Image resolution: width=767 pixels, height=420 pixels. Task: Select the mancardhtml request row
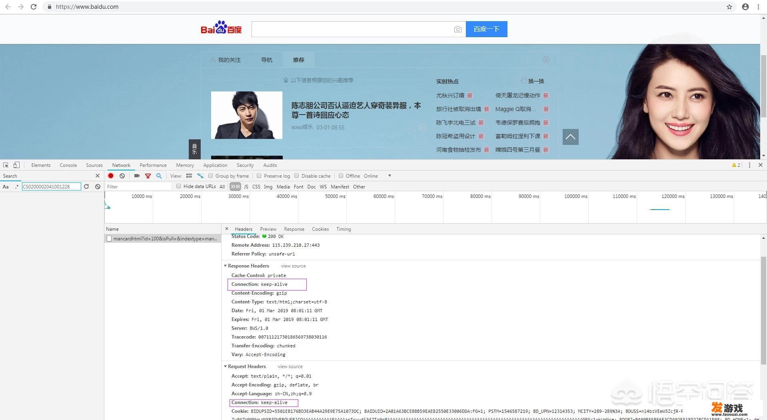click(x=163, y=238)
